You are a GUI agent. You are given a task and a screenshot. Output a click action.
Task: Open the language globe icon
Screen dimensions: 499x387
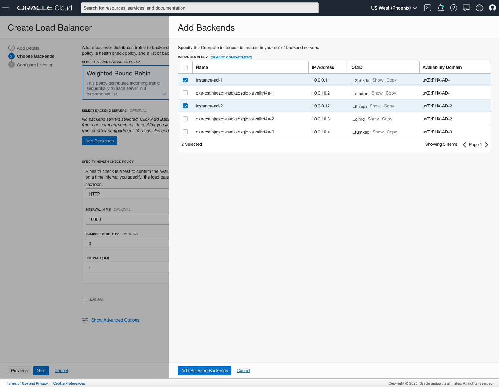(480, 8)
